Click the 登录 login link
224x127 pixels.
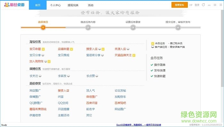coord(197,5)
